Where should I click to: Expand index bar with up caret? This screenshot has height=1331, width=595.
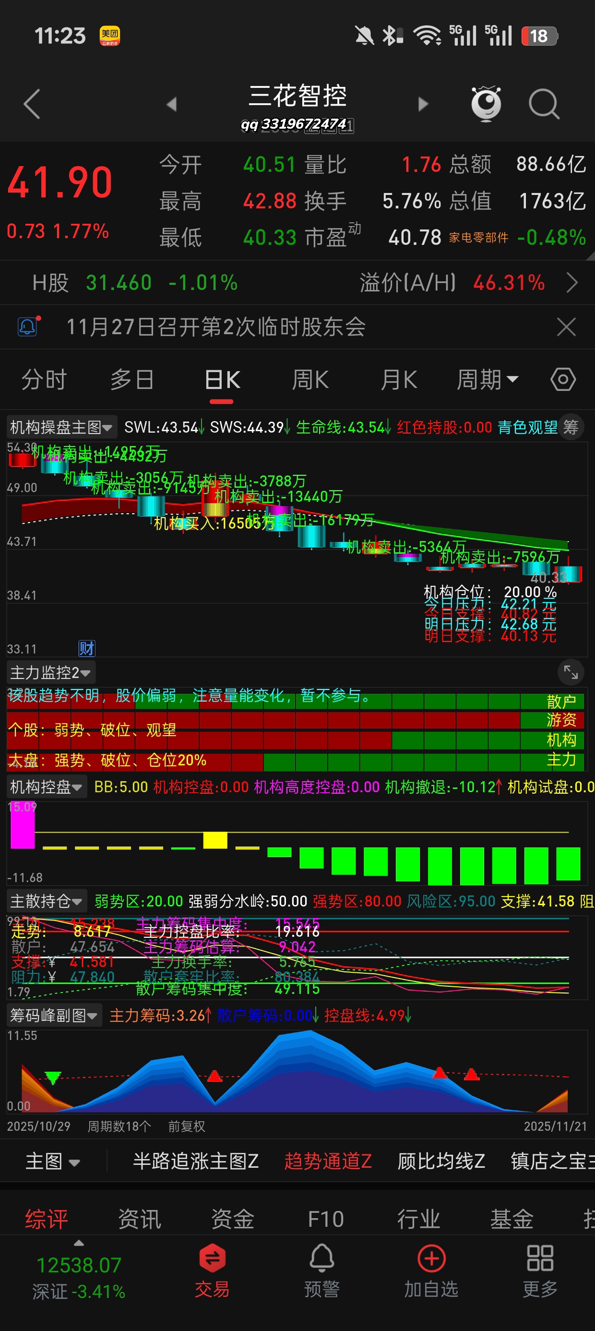[x=79, y=1243]
